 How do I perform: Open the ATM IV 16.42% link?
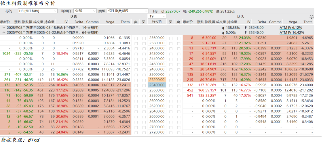point(292,32)
